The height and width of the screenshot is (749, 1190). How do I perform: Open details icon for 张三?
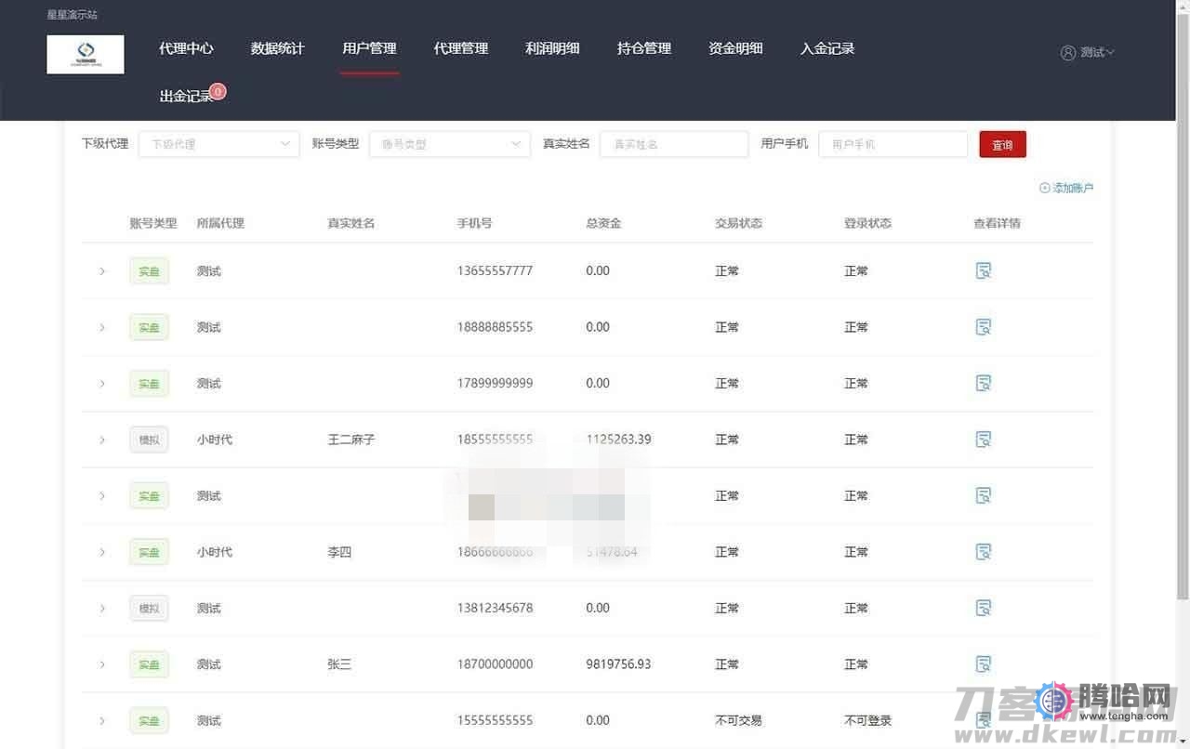pos(983,664)
